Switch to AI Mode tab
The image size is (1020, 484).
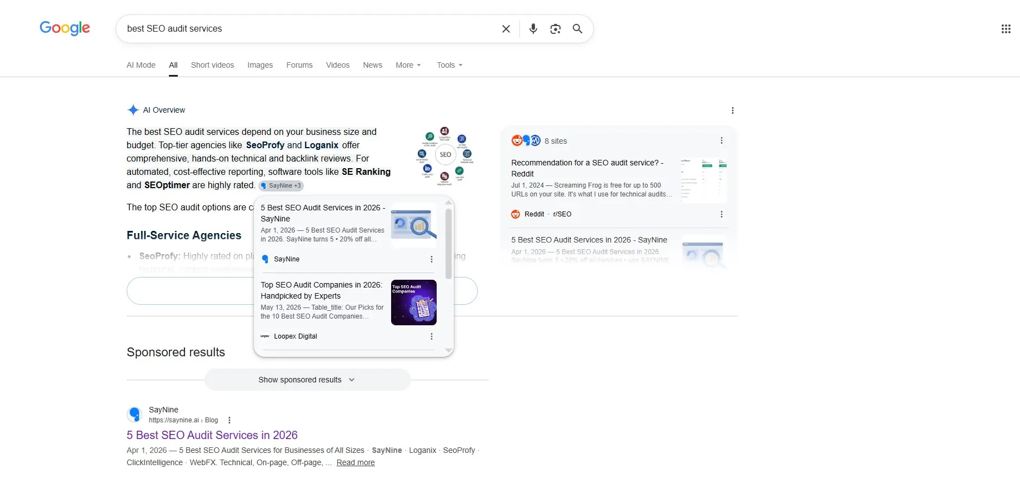pos(141,65)
